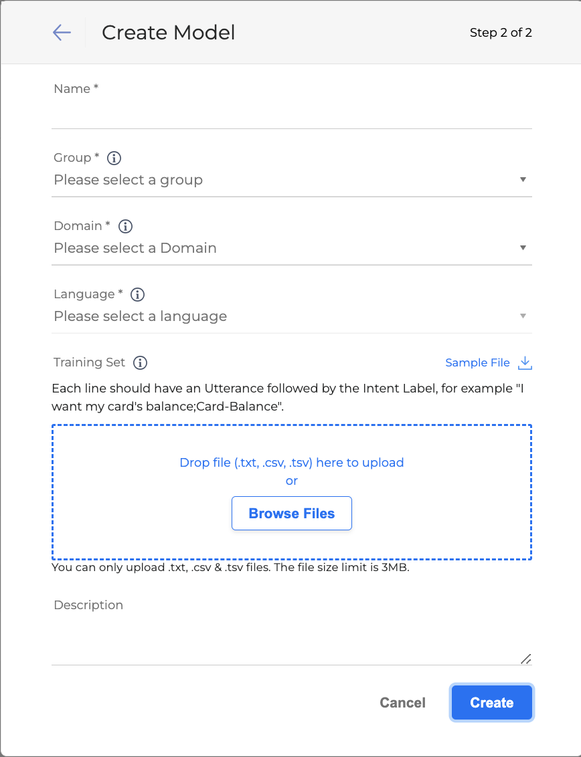The height and width of the screenshot is (757, 581).
Task: Click the blue Create button
Action: pos(492,703)
